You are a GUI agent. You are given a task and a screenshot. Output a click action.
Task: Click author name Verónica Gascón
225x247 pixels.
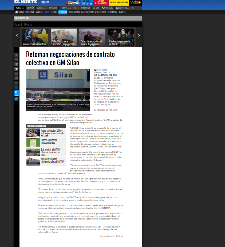pyautogui.click(x=102, y=72)
